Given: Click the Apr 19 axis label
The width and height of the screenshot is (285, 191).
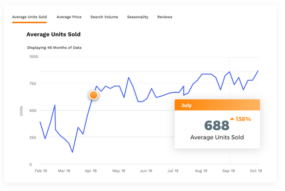Looking at the screenshot, I should point(91,171).
